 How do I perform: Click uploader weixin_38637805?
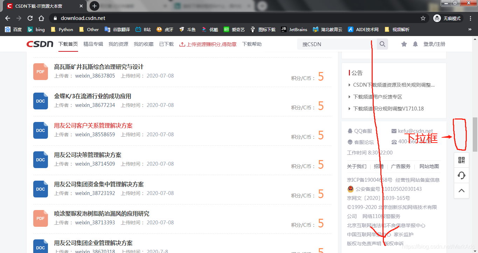[x=95, y=76]
